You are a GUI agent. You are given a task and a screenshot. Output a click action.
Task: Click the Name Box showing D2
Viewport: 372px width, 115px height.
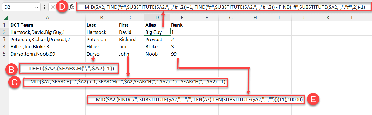pos(21,7)
